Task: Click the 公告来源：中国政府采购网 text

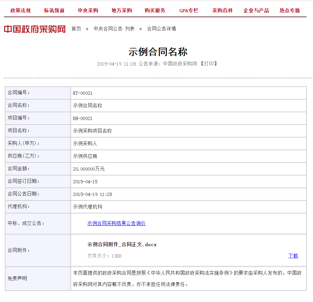Action: [x=168, y=64]
